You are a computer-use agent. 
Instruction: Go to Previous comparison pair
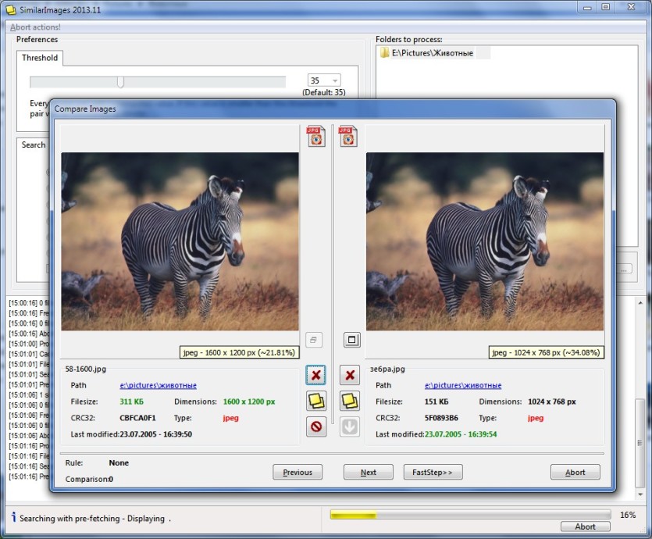[x=297, y=472]
